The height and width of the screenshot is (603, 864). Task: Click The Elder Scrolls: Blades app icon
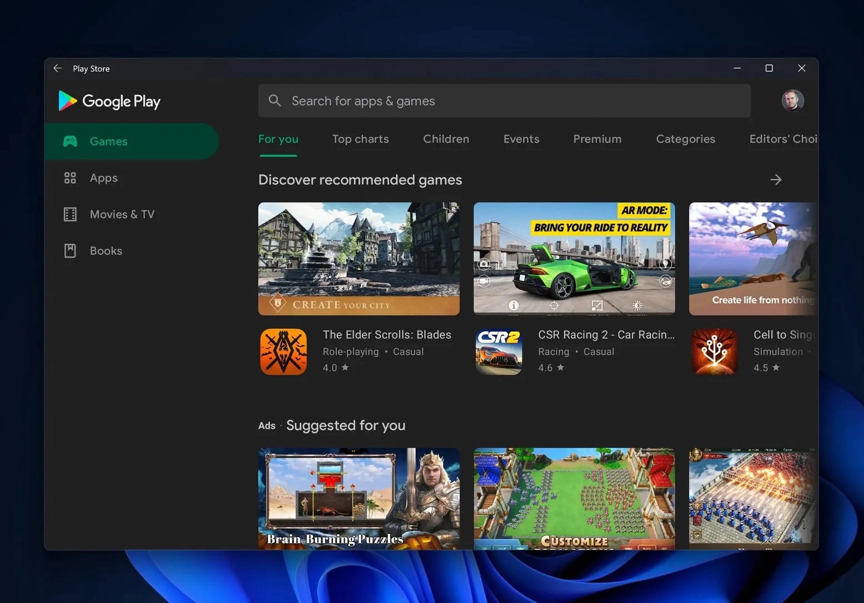tap(283, 351)
